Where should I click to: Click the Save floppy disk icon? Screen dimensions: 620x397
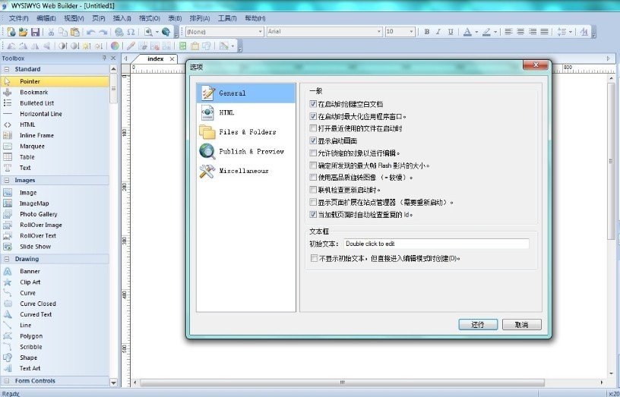tap(35, 32)
